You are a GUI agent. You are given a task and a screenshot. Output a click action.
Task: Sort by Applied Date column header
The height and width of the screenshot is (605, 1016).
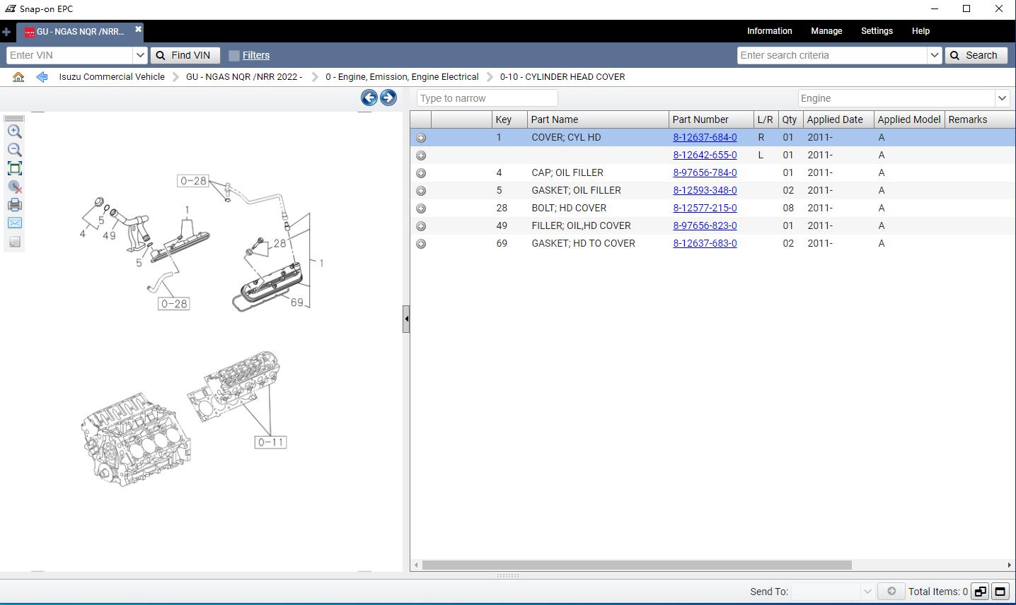click(x=838, y=119)
